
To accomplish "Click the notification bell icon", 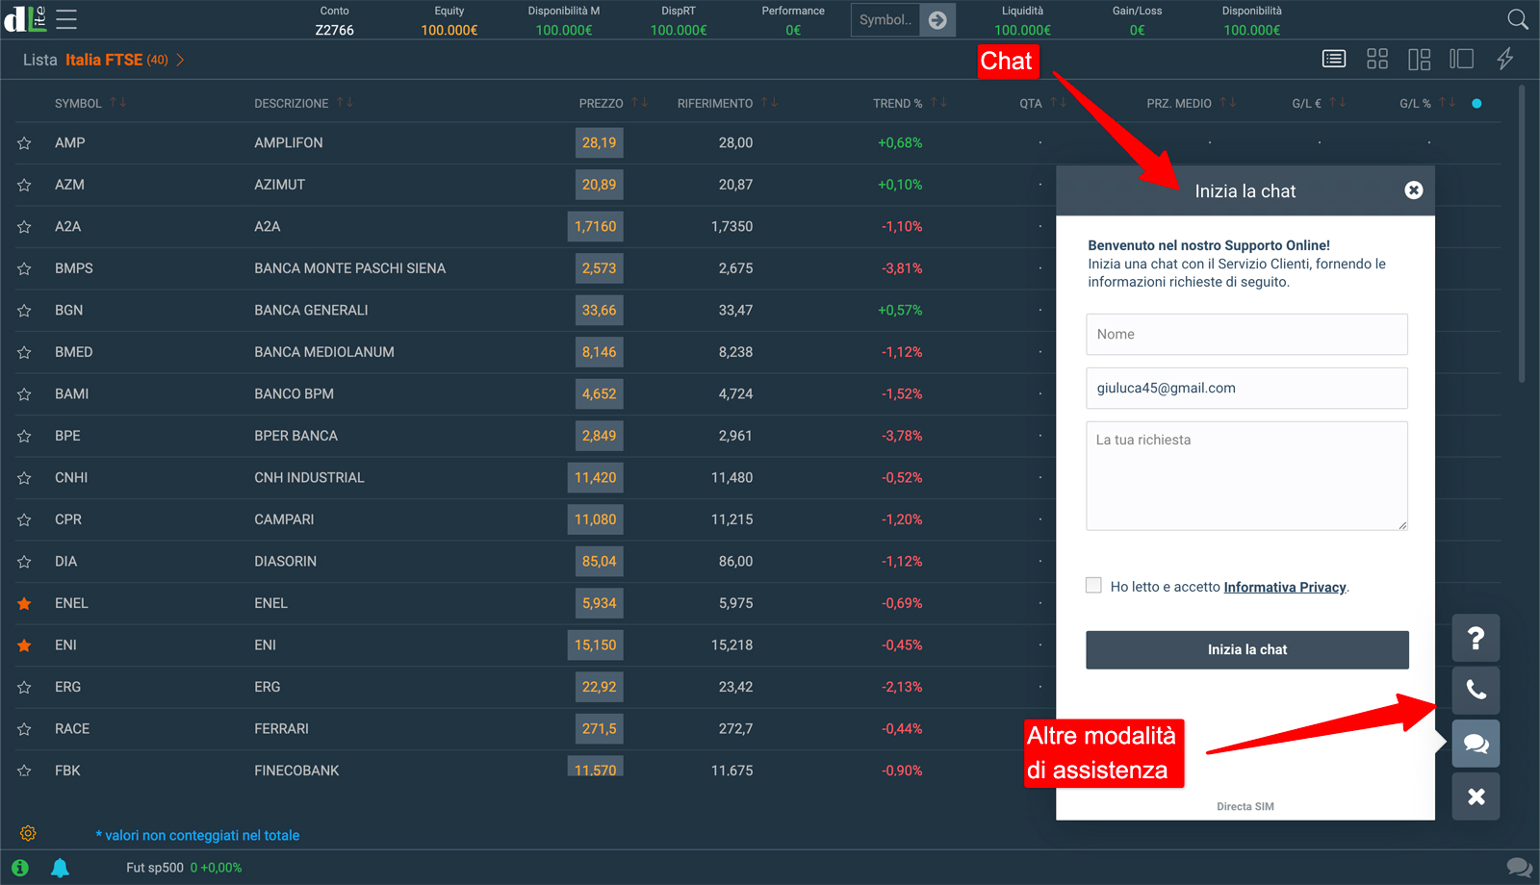I will click(60, 868).
